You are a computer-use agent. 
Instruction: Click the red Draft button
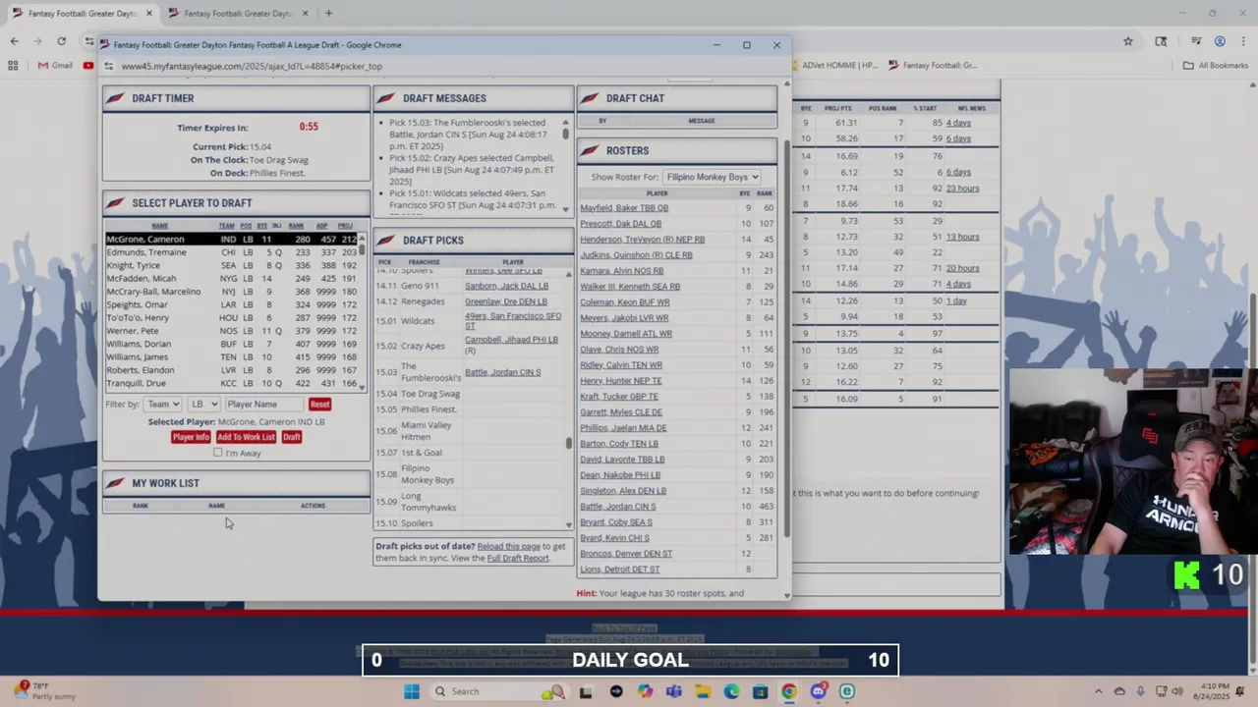(x=291, y=437)
